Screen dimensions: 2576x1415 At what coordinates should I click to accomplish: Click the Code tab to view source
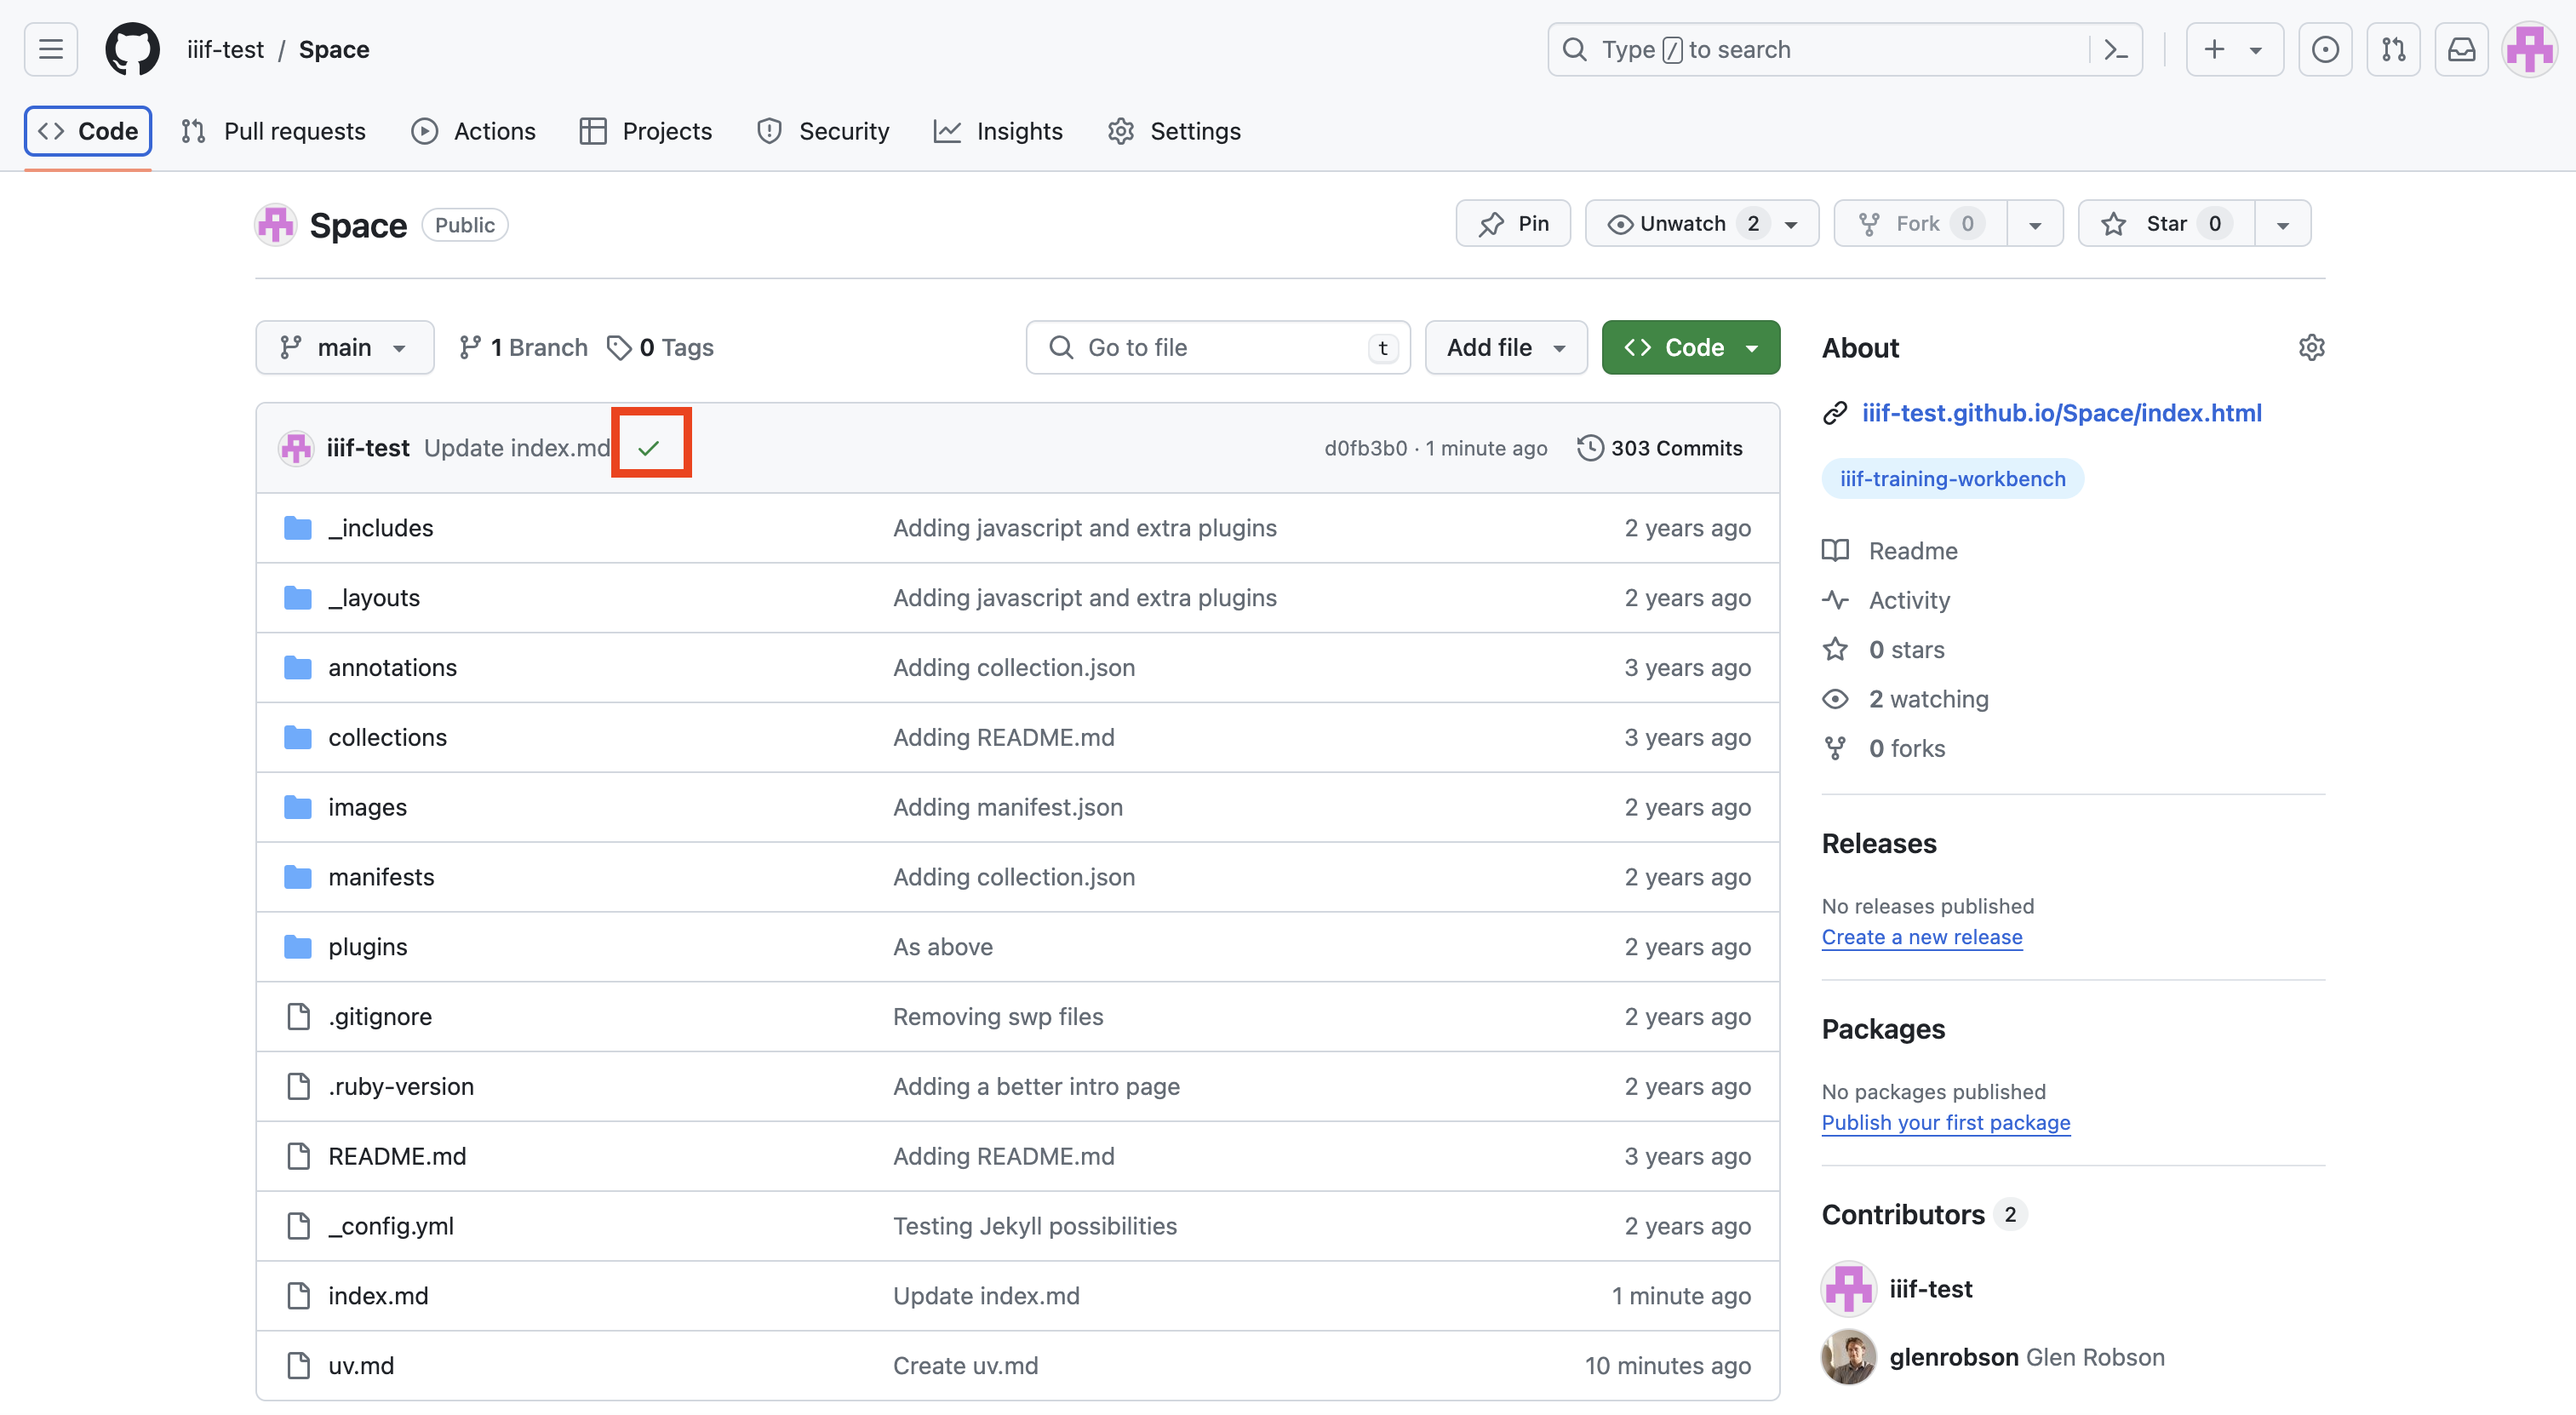pyautogui.click(x=89, y=129)
